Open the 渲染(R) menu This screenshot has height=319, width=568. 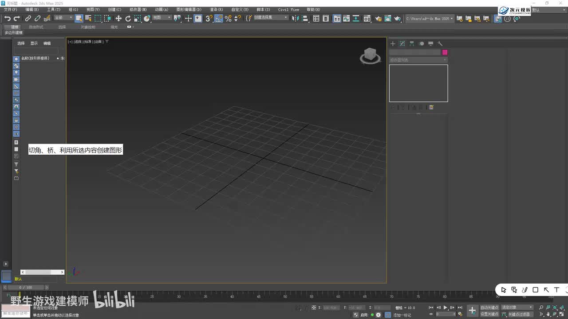pos(216,9)
